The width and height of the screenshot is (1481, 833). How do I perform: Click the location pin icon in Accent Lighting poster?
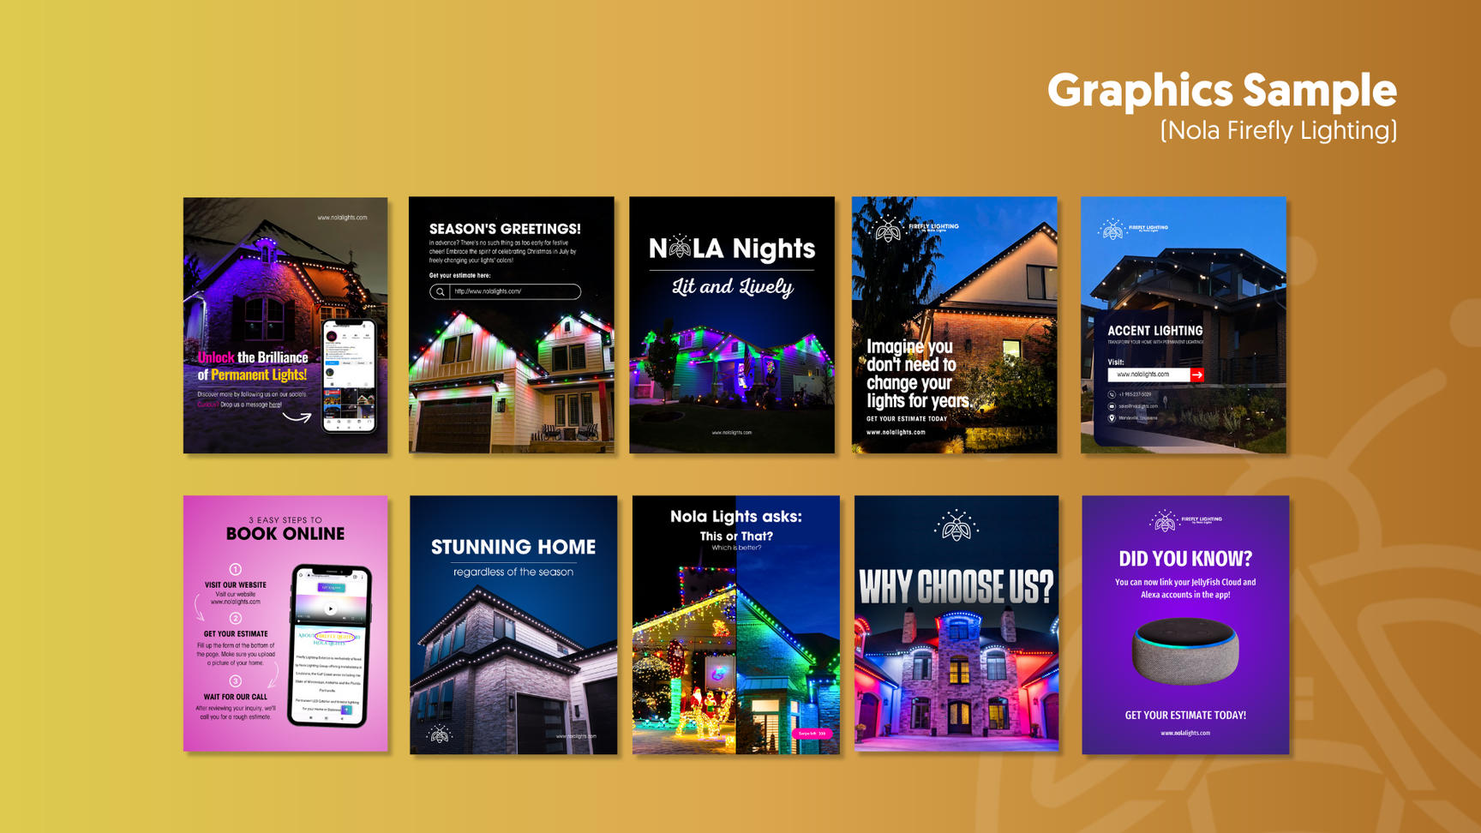(1112, 418)
